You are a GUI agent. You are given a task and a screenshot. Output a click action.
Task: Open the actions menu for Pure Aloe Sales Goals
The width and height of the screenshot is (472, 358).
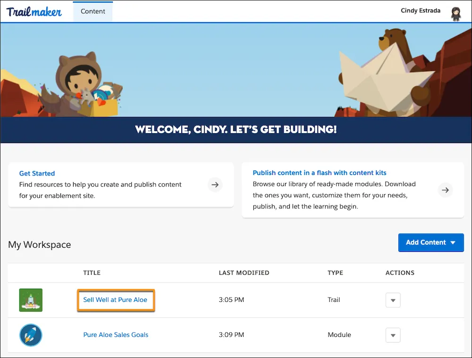click(393, 335)
